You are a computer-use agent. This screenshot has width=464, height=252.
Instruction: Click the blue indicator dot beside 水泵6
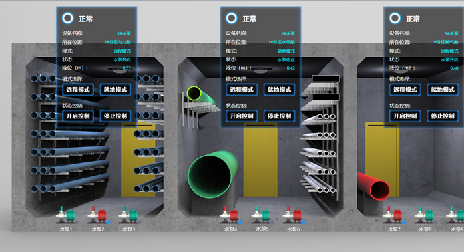[304, 222]
